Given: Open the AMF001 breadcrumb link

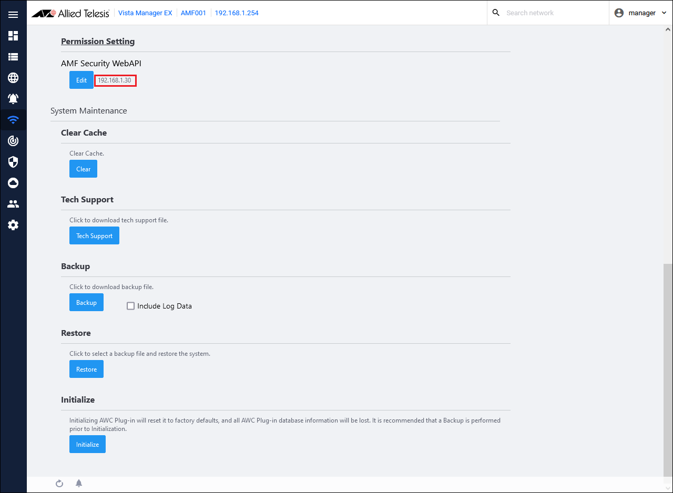Looking at the screenshot, I should (193, 13).
